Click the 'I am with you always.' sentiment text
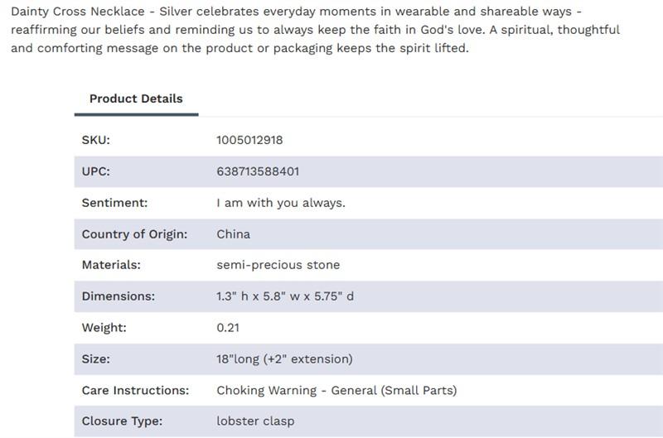663x438 pixels. [x=280, y=203]
